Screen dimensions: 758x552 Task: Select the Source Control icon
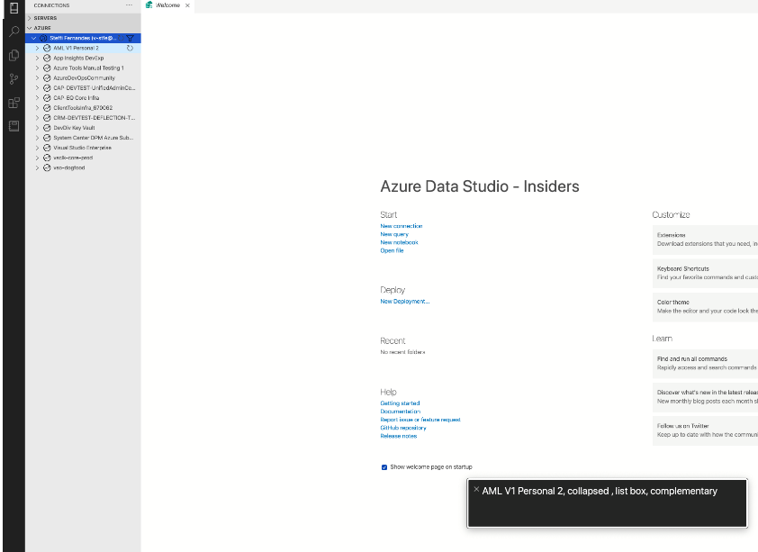13,78
